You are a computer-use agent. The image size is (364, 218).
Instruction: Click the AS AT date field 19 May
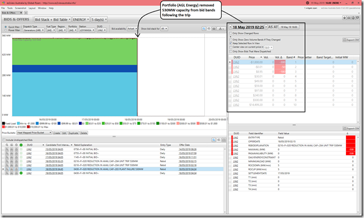pos(289,27)
